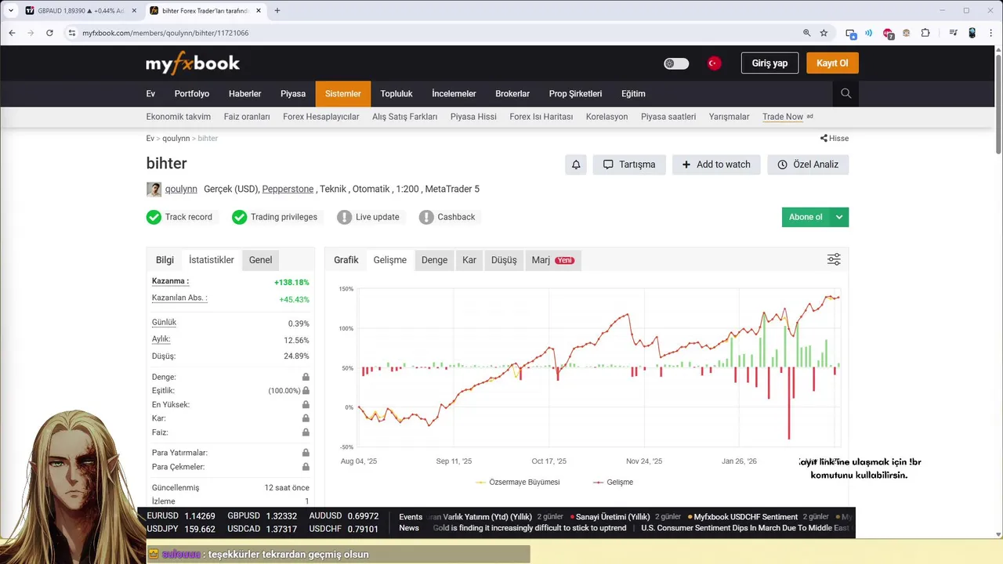
Task: Toggle Özsermaye Büyümesi legend series
Action: tap(518, 483)
